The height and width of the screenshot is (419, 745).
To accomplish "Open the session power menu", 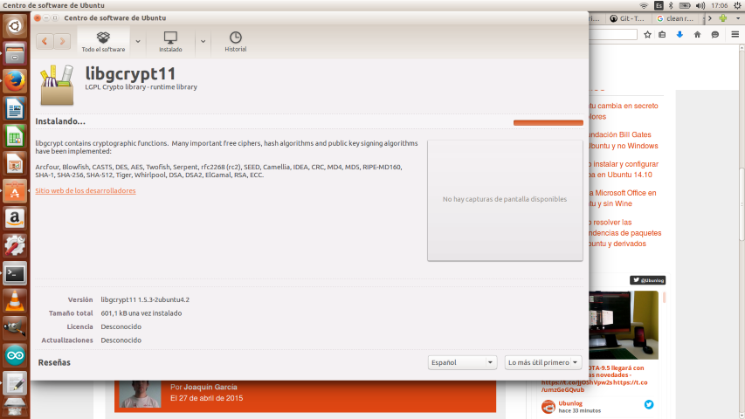I will tap(737, 6).
